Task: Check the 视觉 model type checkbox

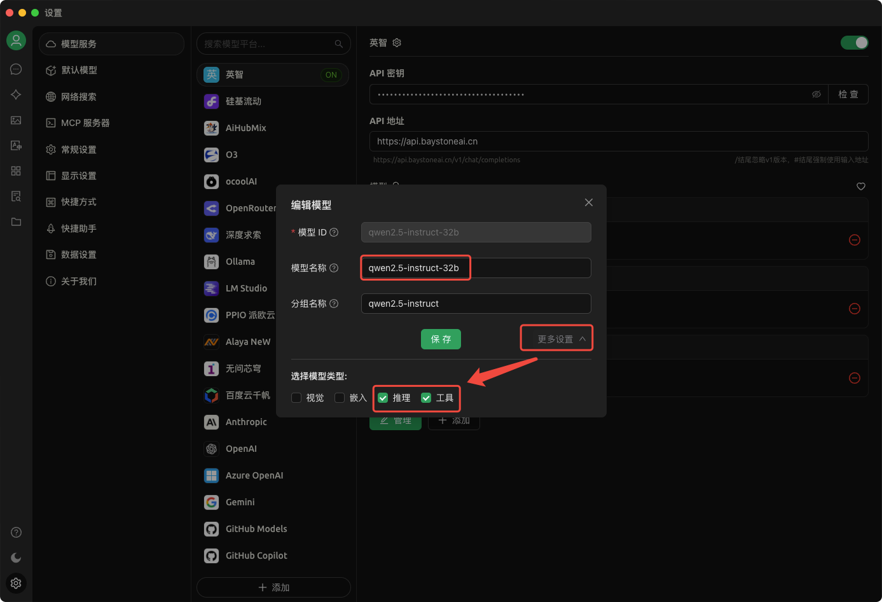Action: click(296, 398)
